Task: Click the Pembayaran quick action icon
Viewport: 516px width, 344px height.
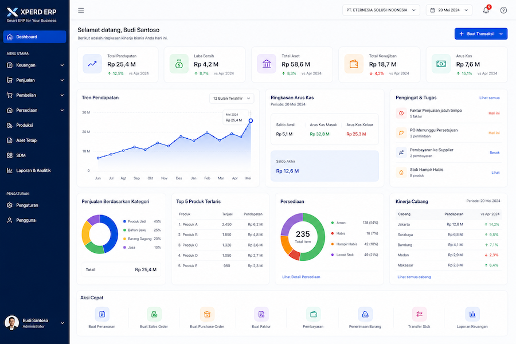Action: [x=313, y=314]
